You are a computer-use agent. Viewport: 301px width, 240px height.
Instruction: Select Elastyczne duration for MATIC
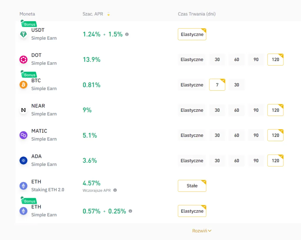[x=192, y=135]
